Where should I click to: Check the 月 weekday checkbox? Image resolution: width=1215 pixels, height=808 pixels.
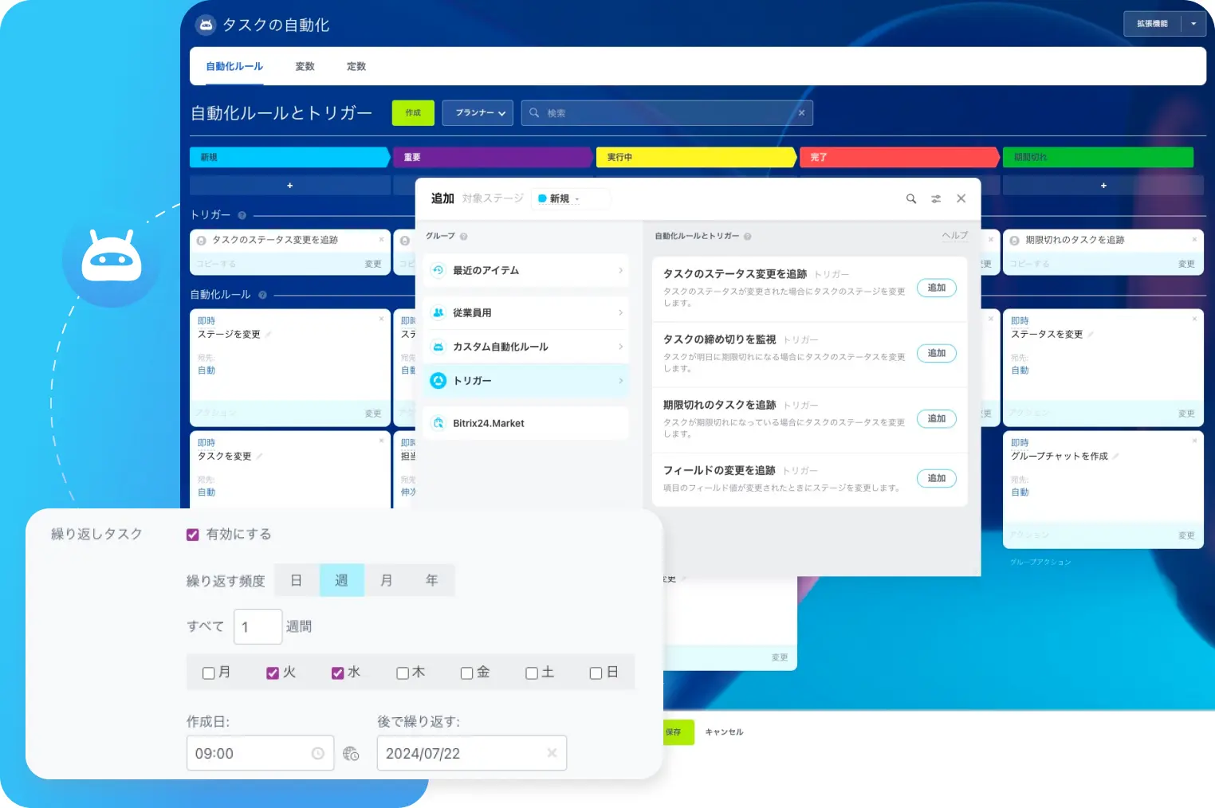(x=208, y=673)
